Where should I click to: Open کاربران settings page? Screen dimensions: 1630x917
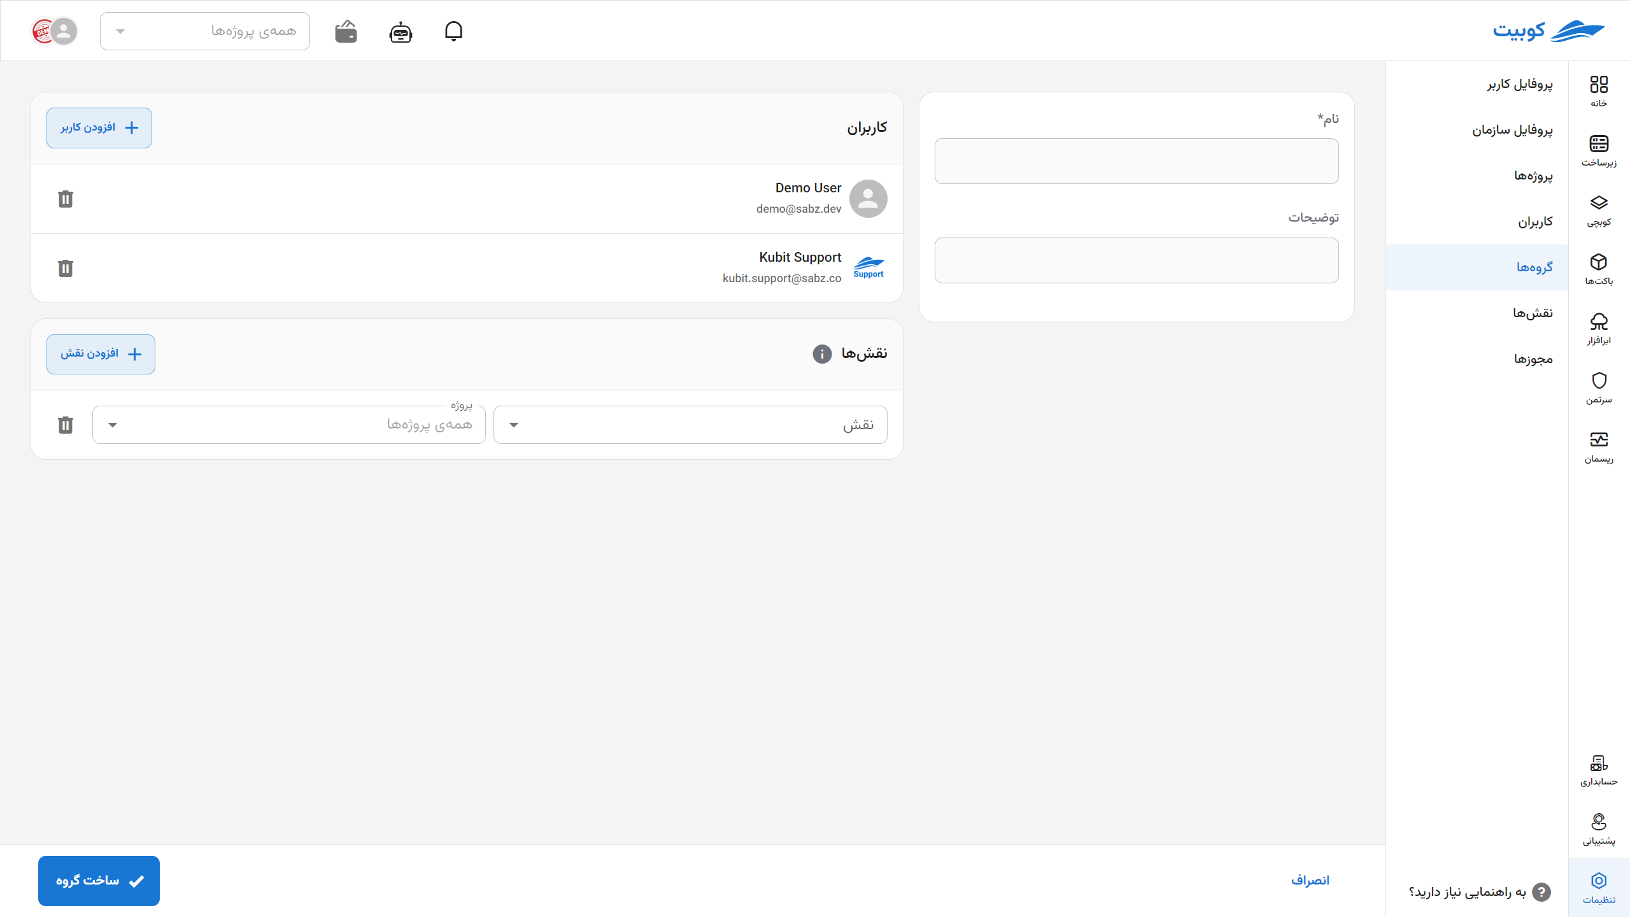1477,222
